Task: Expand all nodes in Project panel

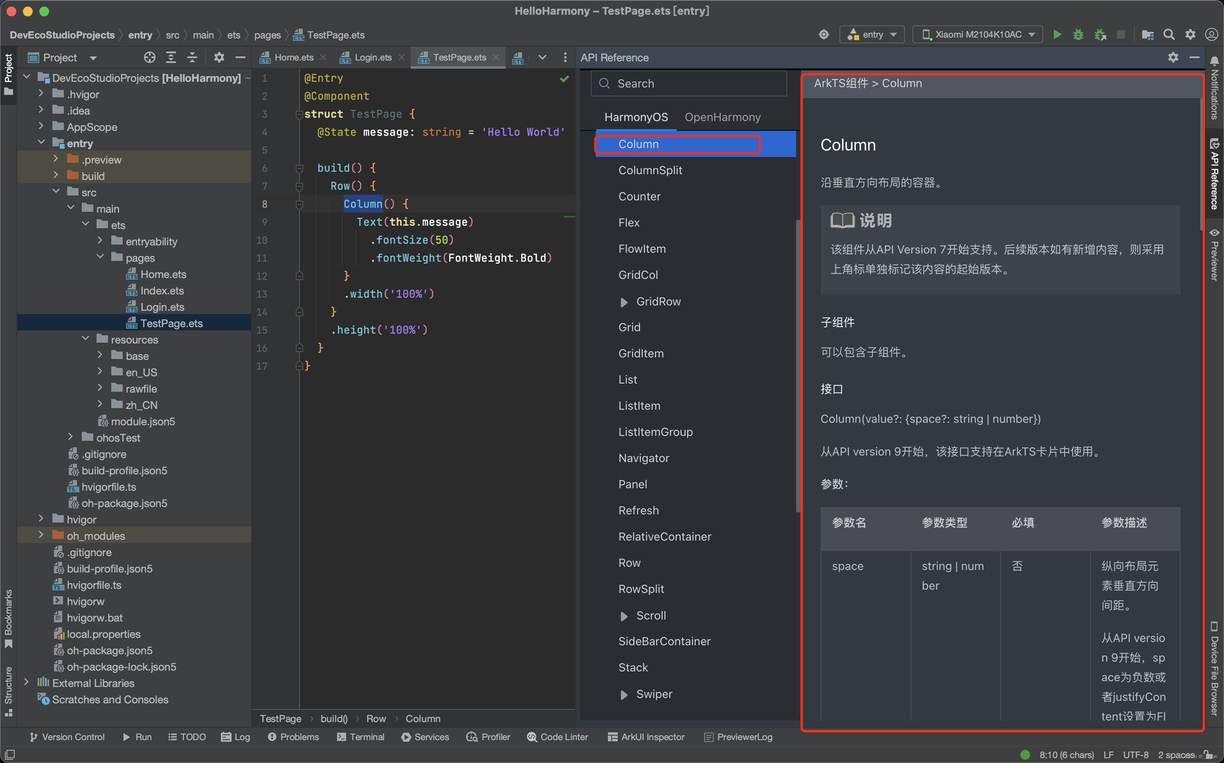Action: click(171, 58)
